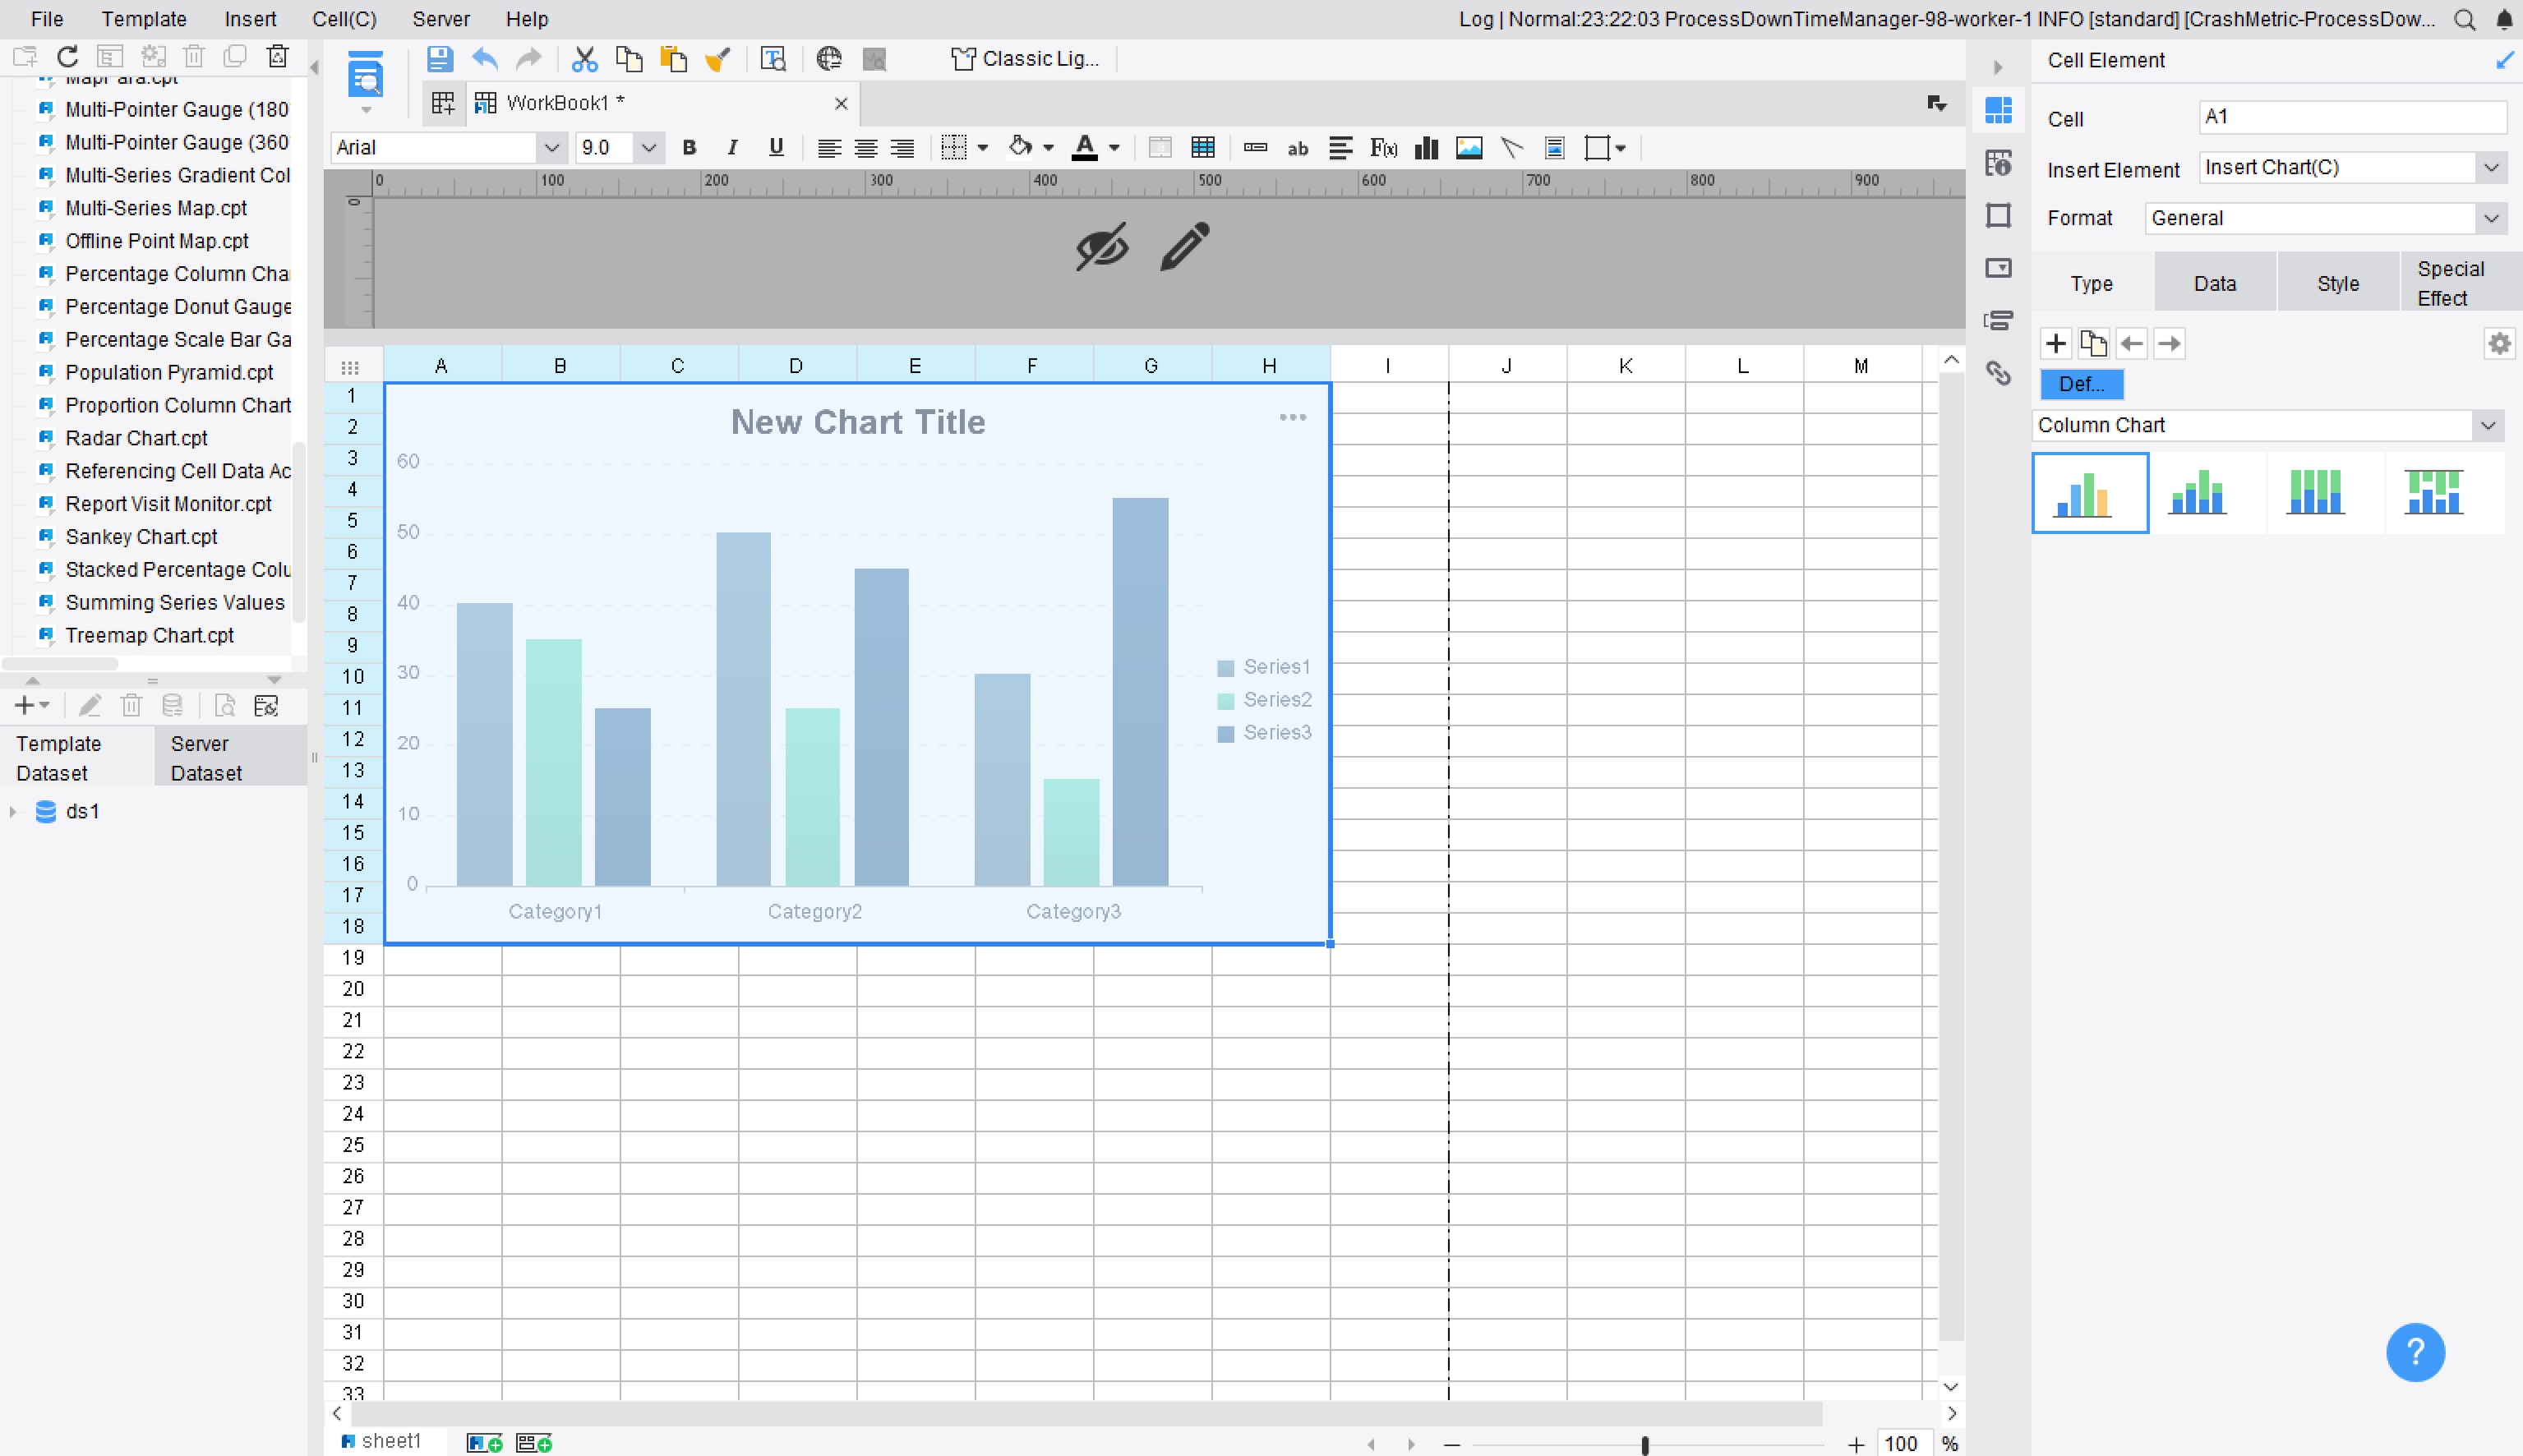This screenshot has height=1456, width=2523.
Task: Click the large pencil edit icon
Action: (x=1185, y=246)
